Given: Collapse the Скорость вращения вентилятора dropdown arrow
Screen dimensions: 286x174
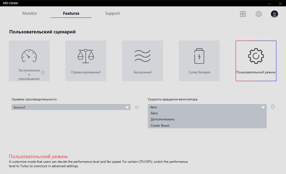Looking at the screenshot, I should pos(263,107).
